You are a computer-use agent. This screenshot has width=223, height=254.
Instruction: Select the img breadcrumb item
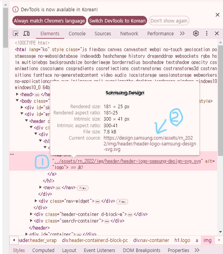click(207, 240)
